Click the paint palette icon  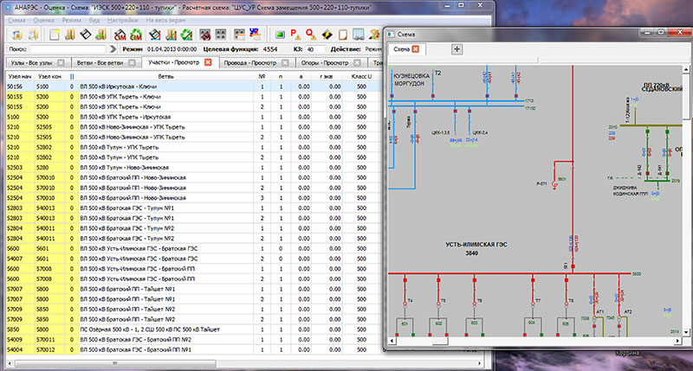(375, 35)
